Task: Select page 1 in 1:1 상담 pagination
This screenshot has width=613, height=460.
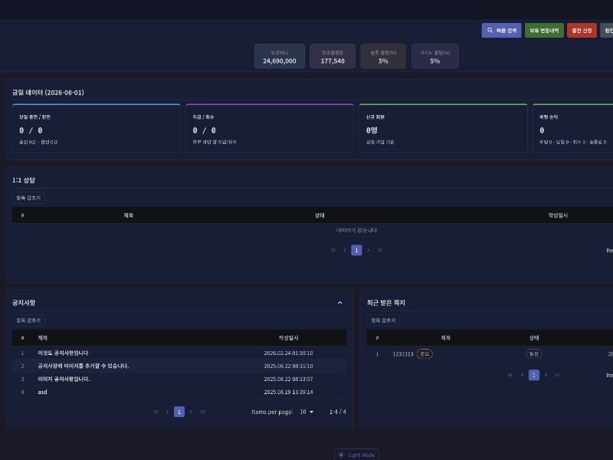Action: [356, 251]
